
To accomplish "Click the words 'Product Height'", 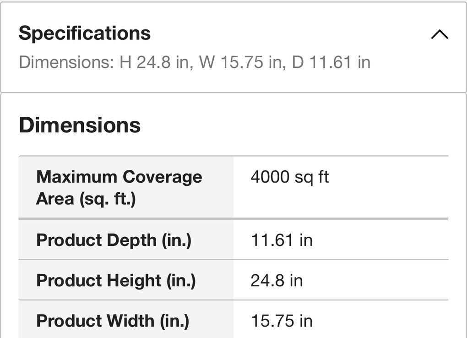I will tap(99, 280).
